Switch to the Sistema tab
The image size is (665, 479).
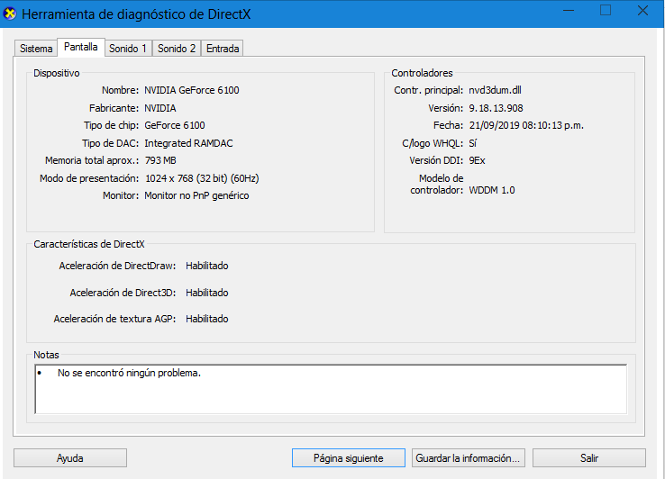pos(36,49)
